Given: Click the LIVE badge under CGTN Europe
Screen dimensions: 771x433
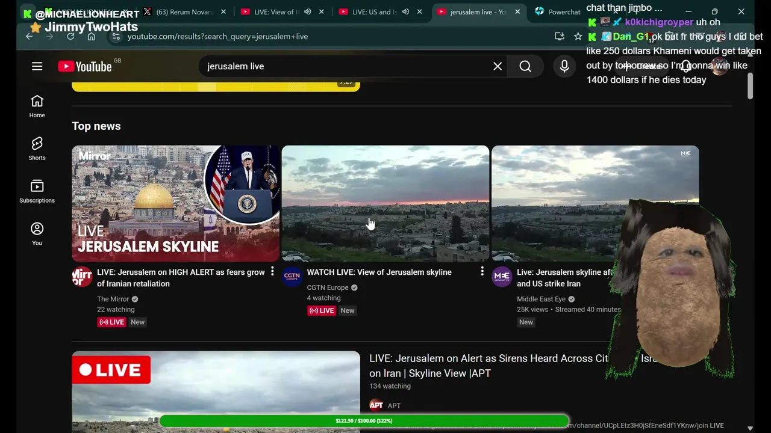Looking at the screenshot, I should point(321,310).
